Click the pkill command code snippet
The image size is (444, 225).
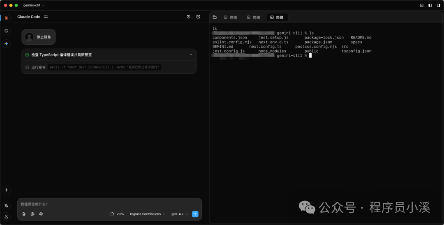[104, 67]
